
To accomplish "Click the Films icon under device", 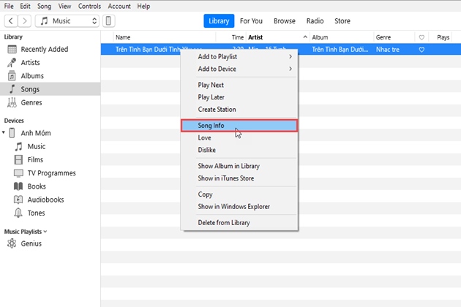I will 20,159.
